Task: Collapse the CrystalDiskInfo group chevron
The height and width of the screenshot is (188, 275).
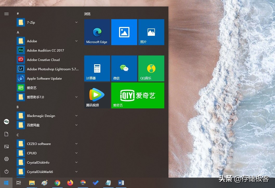Action: 76,162
